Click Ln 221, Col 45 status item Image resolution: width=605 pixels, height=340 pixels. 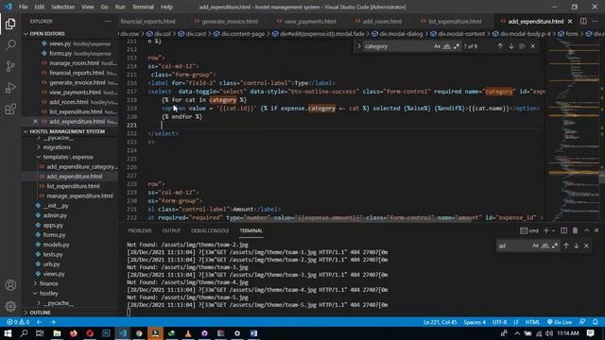pyautogui.click(x=441, y=322)
